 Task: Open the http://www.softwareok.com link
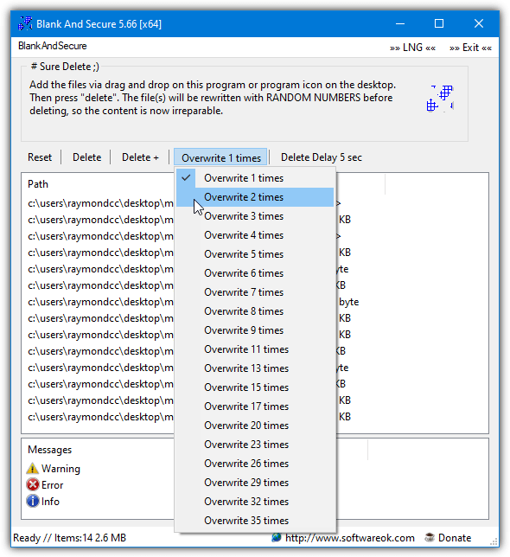pos(349,538)
